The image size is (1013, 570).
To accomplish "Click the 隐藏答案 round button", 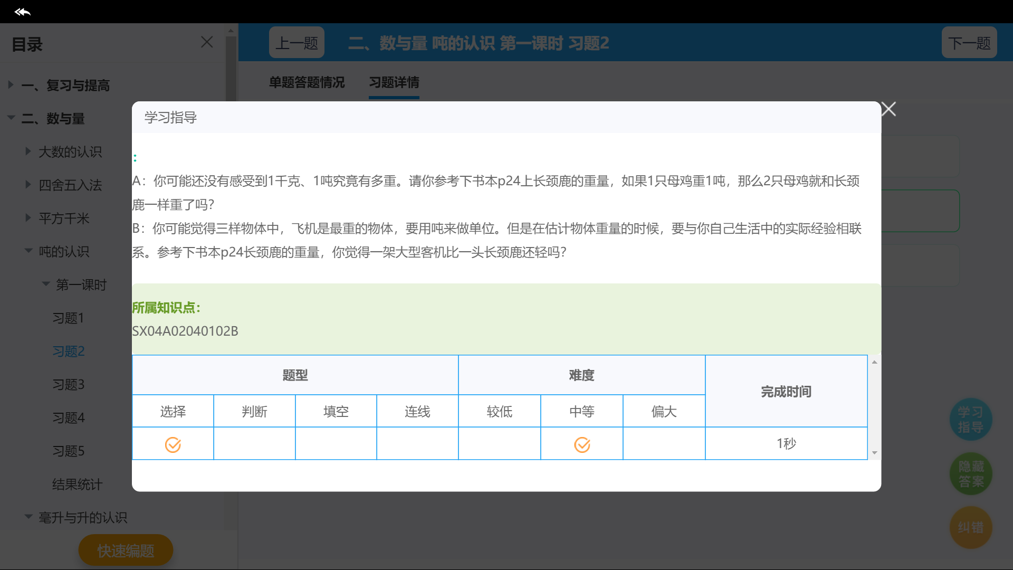I will tap(971, 474).
